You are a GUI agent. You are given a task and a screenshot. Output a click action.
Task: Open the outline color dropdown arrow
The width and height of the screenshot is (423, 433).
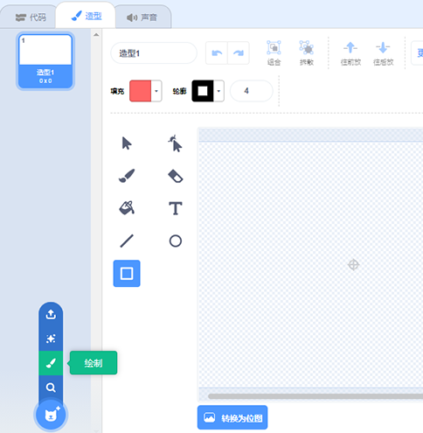pyautogui.click(x=218, y=91)
